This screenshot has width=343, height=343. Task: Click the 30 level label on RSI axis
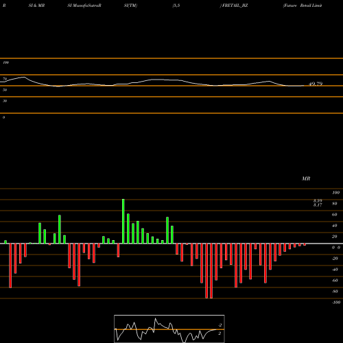pyautogui.click(x=5, y=101)
